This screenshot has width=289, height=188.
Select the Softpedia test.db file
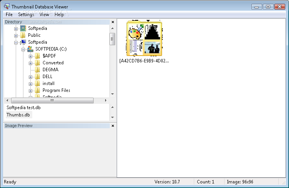click(x=23, y=108)
